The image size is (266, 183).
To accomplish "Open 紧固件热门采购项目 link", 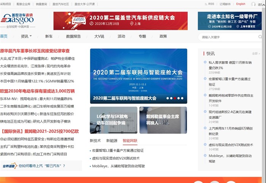I will pyautogui.click(x=15, y=154).
